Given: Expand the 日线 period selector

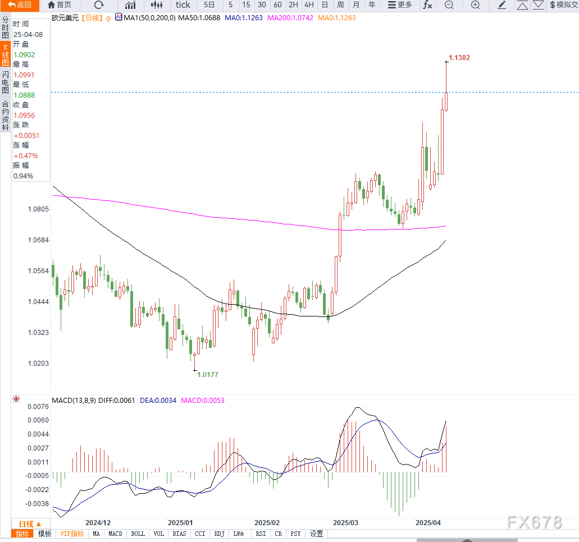Looking at the screenshot, I should 30,524.
